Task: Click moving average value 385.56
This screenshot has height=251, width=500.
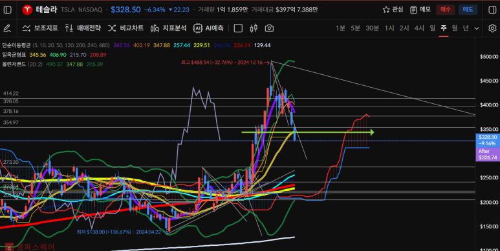Action: click(121, 46)
